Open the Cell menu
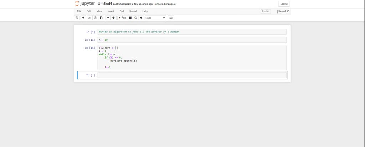Image resolution: width=365 pixels, height=147 pixels. [x=122, y=11]
